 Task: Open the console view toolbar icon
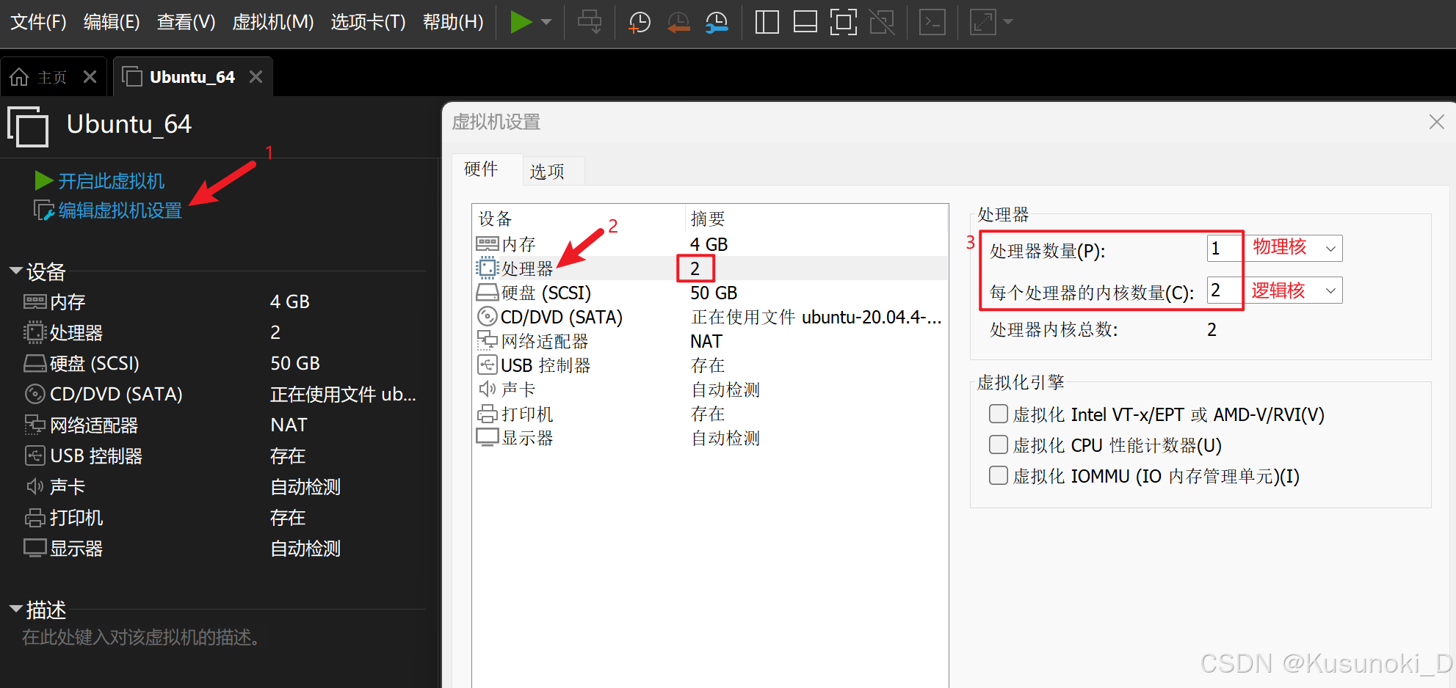(932, 22)
